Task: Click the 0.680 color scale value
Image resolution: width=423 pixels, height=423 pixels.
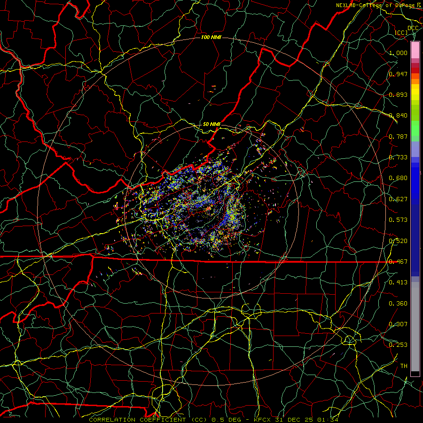Action: click(x=398, y=178)
